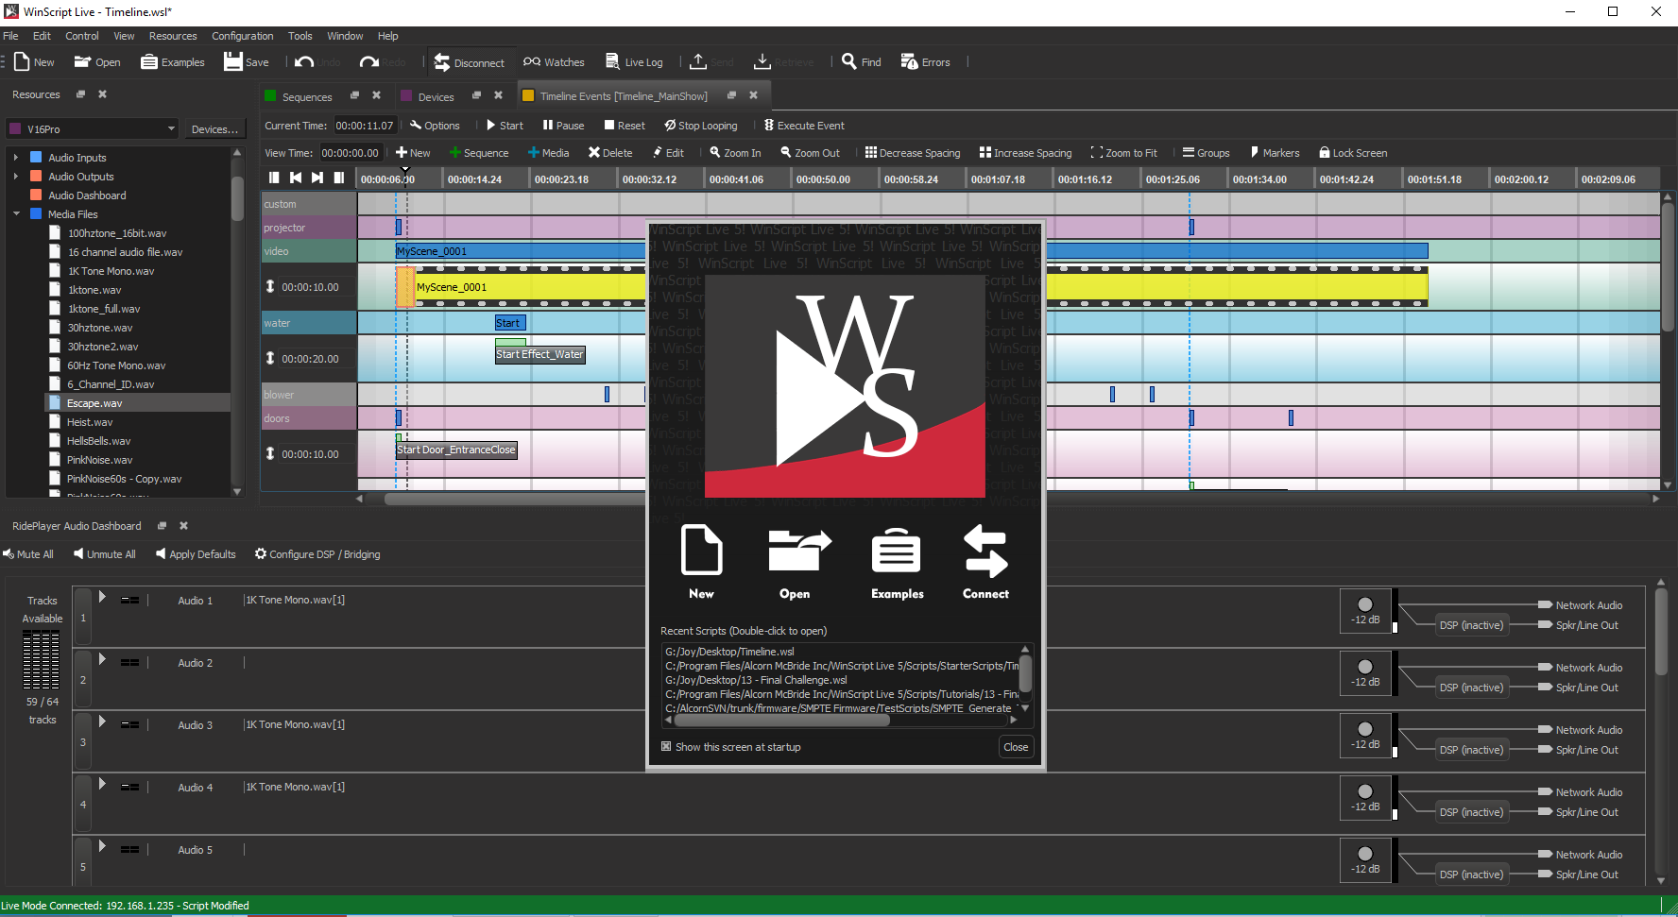Click Zoom to Fit
The height and width of the screenshot is (917, 1678).
(1124, 152)
